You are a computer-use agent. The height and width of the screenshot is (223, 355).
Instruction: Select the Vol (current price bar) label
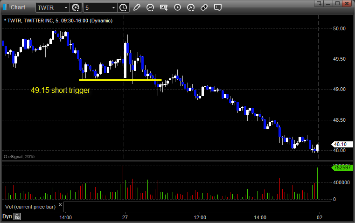point(30,207)
